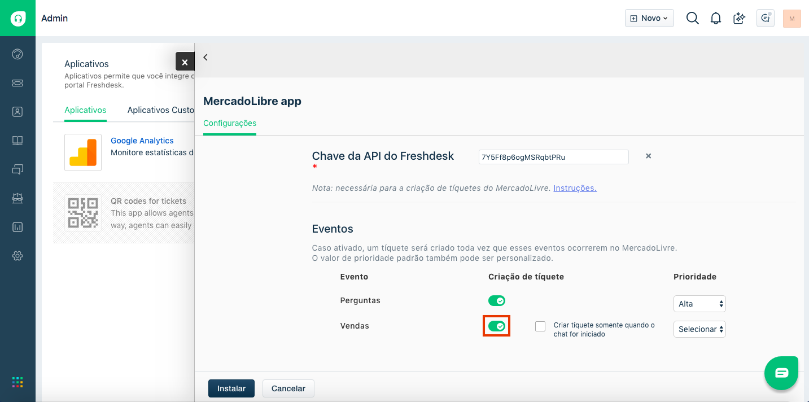The height and width of the screenshot is (402, 809).
Task: Toggle Vendas ticket creation switch
Action: pos(497,326)
